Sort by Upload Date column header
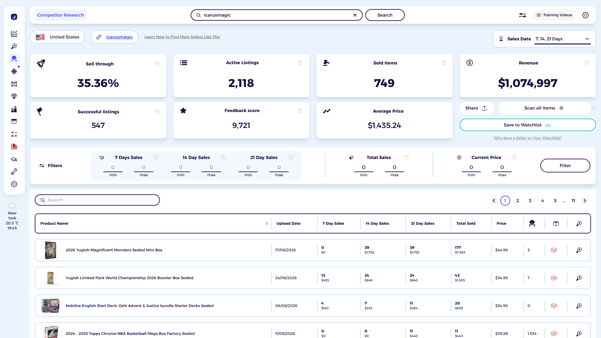 coord(288,223)
